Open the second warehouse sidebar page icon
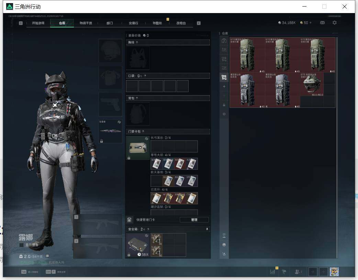This screenshot has width=358, height=280. (x=224, y=50)
